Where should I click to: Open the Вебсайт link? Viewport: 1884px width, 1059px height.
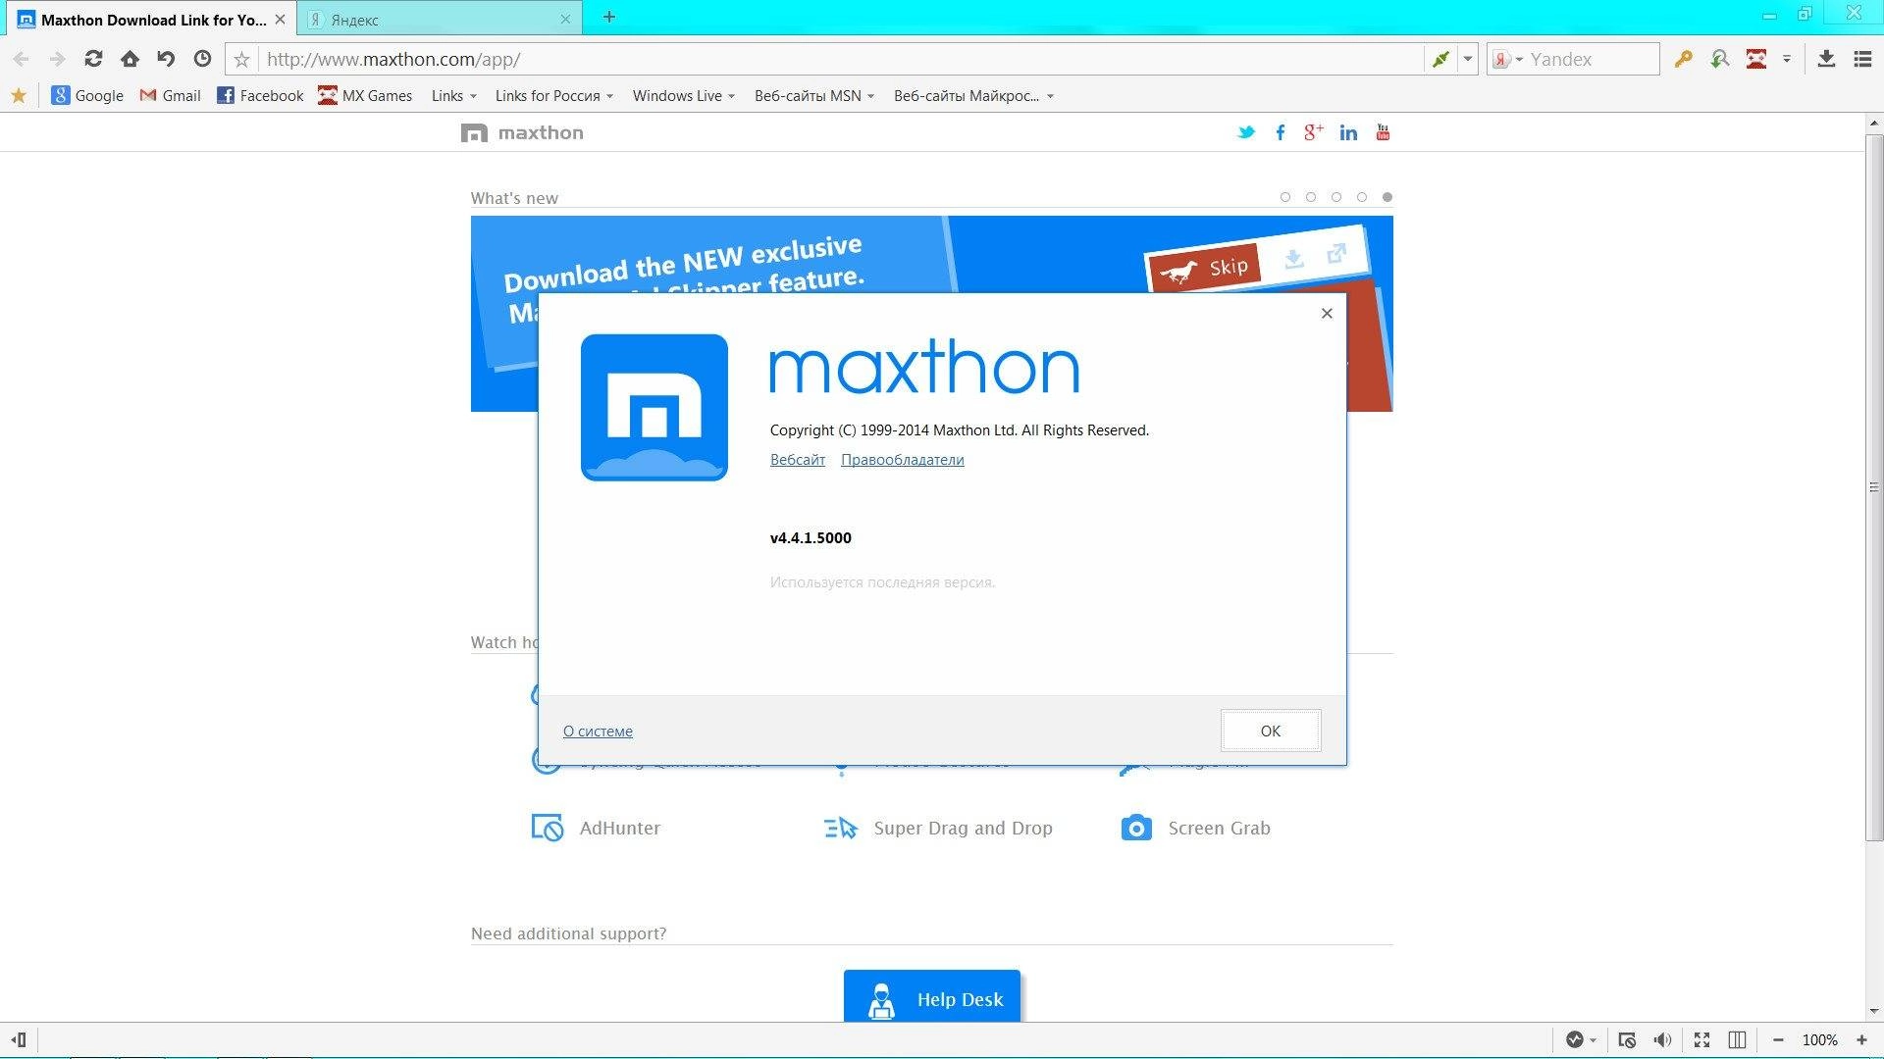pyautogui.click(x=798, y=459)
